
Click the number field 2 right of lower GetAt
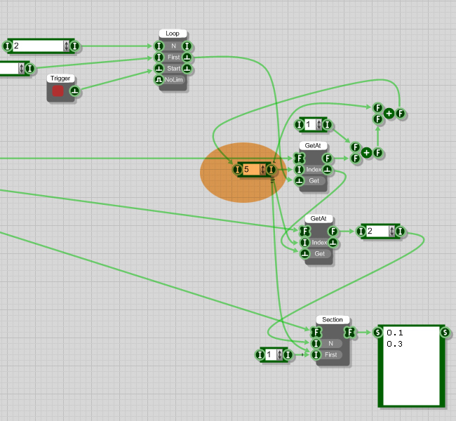(376, 232)
